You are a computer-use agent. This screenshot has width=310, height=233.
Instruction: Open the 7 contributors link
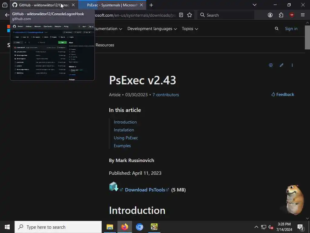coord(166,95)
